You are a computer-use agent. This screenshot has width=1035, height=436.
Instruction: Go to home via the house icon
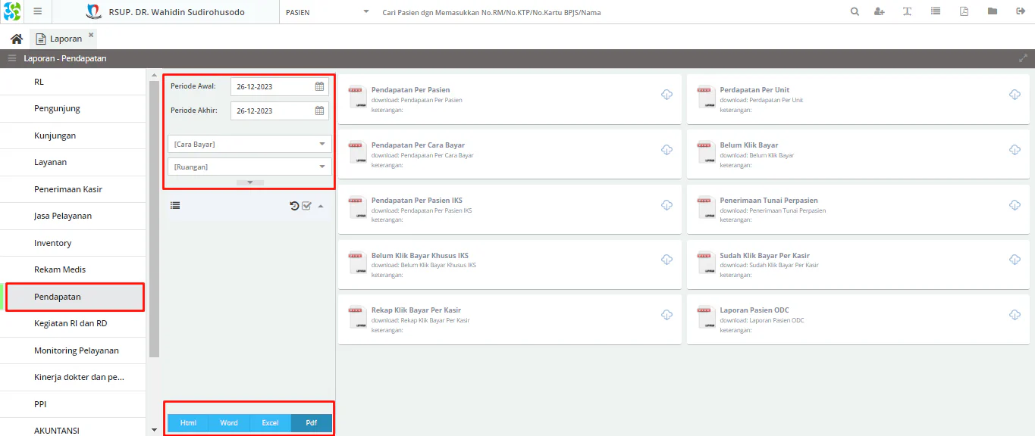(16, 39)
